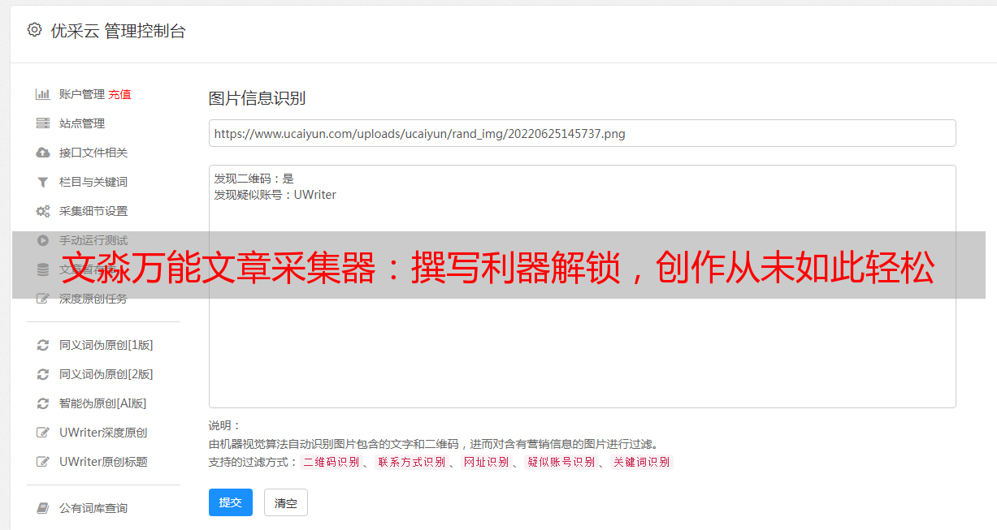
Task: Click the refresh icon for 同义词伪原创[2版]
Action: (43, 374)
